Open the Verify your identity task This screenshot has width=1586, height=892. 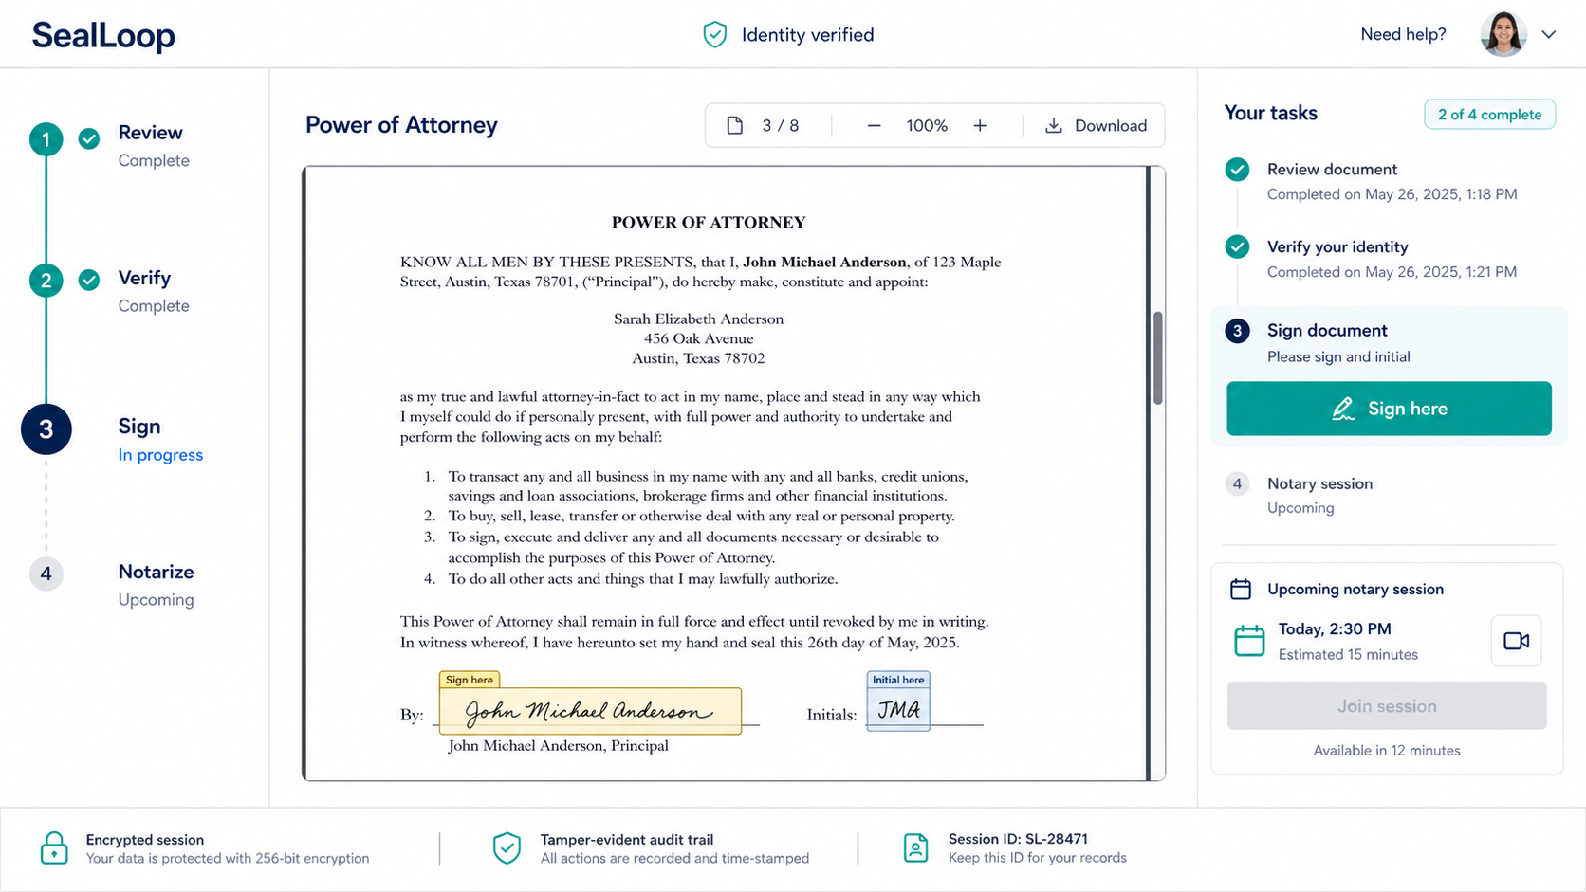tap(1337, 246)
